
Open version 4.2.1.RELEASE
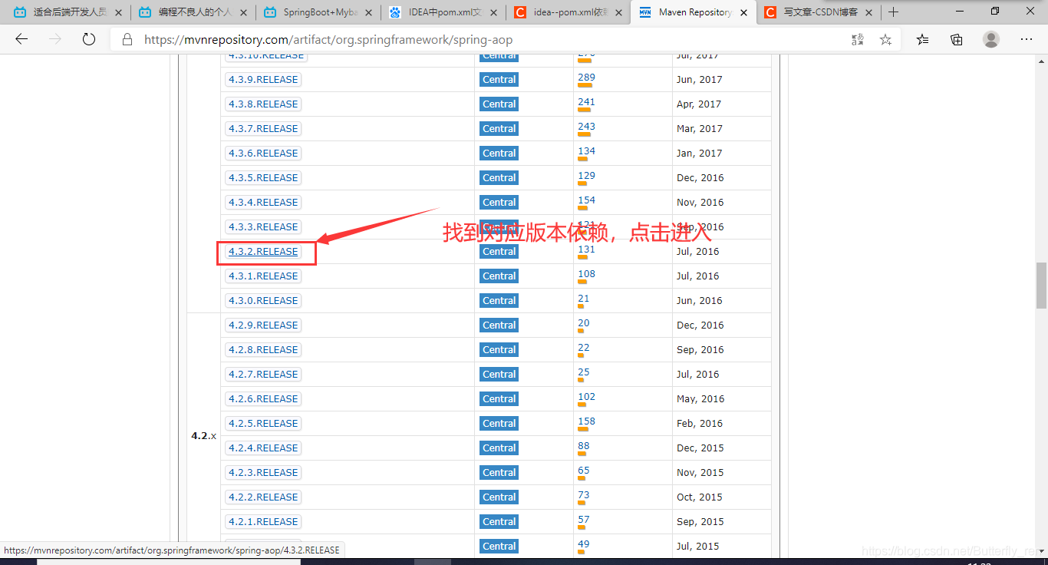tap(263, 521)
